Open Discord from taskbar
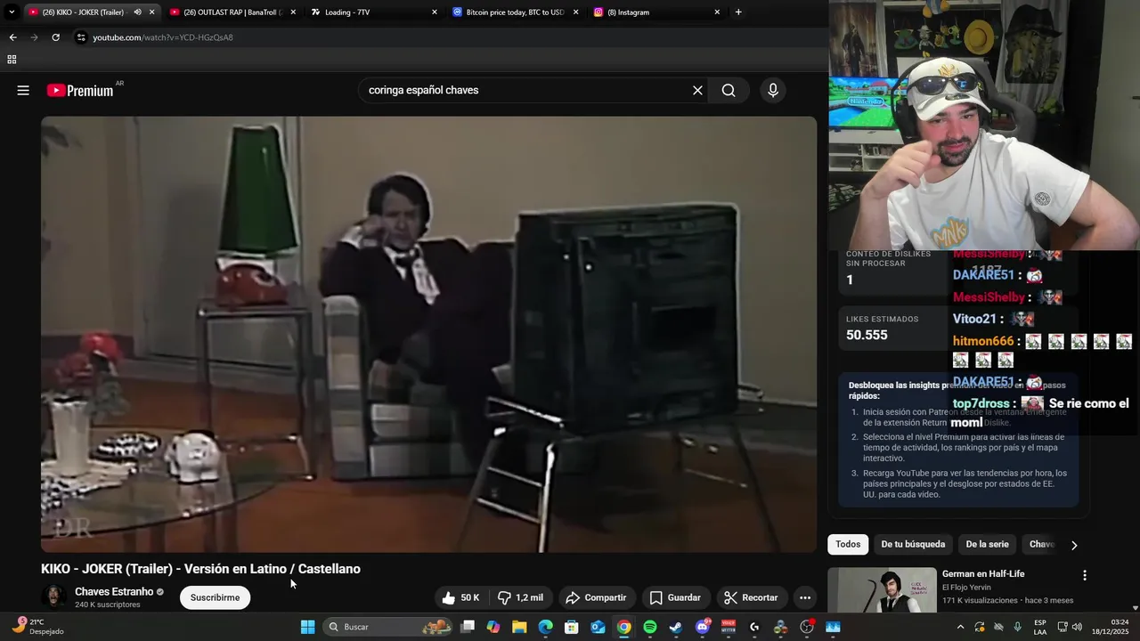The image size is (1140, 641). pyautogui.click(x=703, y=627)
